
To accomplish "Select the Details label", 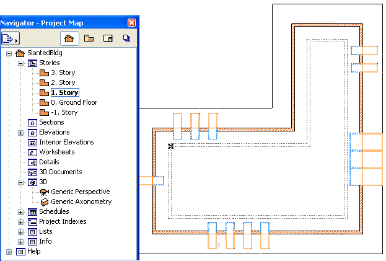I will (49, 162).
